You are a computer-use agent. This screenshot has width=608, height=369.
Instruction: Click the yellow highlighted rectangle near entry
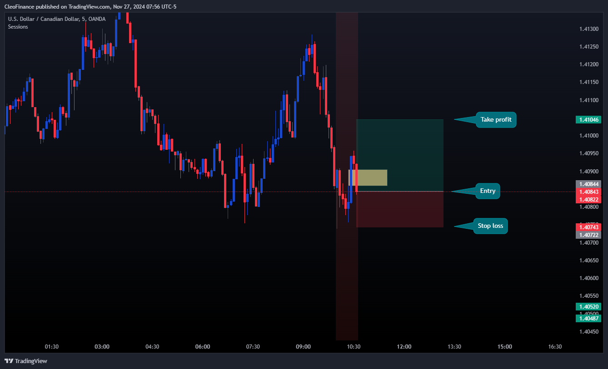[x=368, y=177]
